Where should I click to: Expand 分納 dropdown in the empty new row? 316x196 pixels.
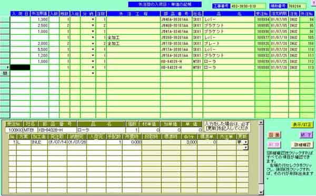[93, 73]
